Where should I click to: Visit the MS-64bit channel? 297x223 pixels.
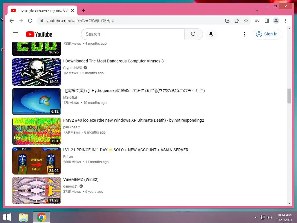click(70, 98)
